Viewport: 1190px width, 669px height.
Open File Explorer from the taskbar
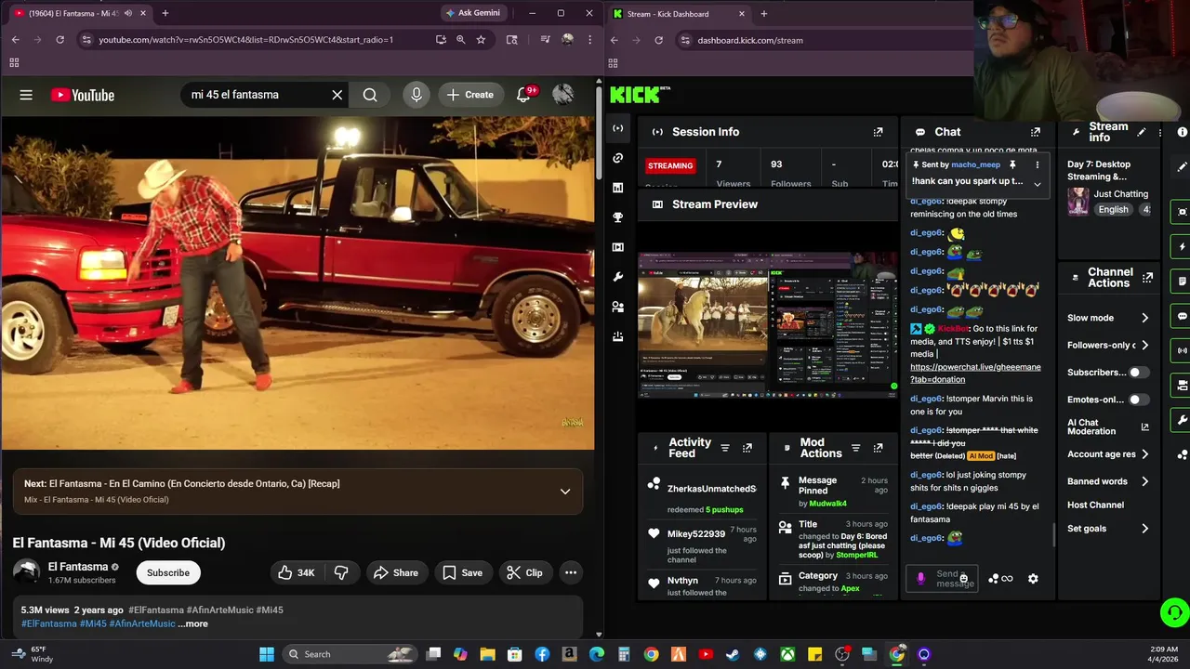pos(487,654)
